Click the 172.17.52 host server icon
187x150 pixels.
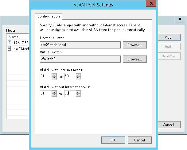click(10, 43)
